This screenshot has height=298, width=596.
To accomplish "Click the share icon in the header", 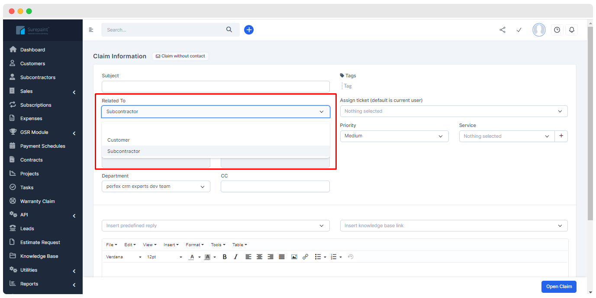I will tap(503, 30).
